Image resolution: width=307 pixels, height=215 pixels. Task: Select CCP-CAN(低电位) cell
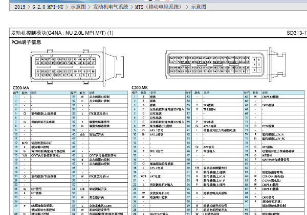[x=273, y=176]
